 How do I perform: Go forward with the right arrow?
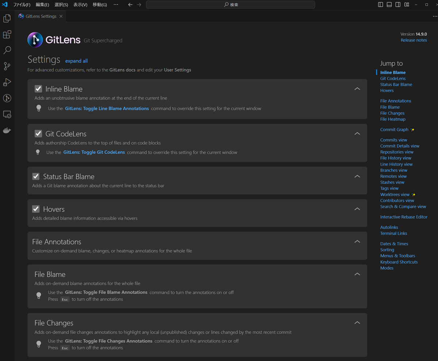point(139,5)
